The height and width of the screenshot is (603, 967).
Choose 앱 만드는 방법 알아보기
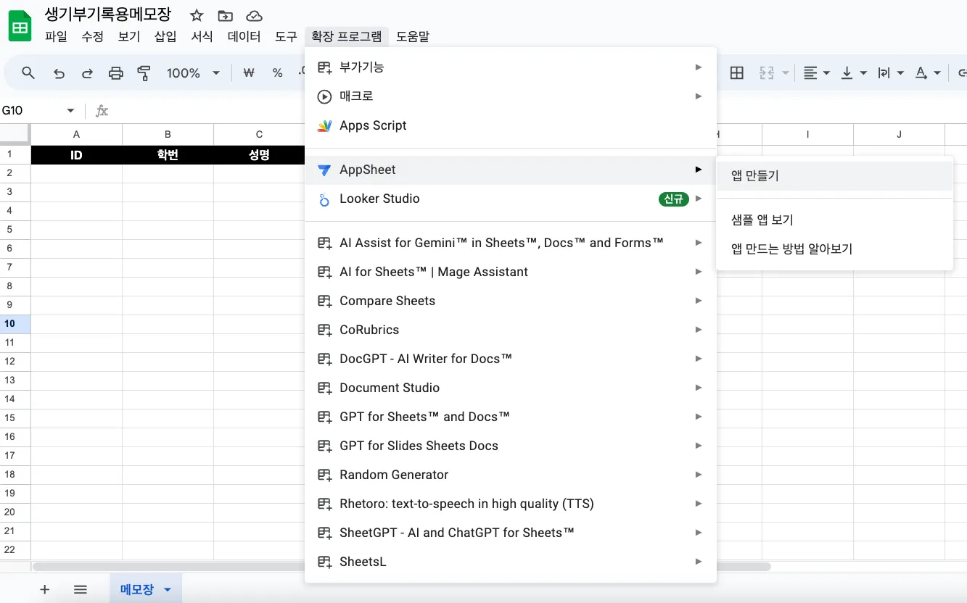coord(834,249)
